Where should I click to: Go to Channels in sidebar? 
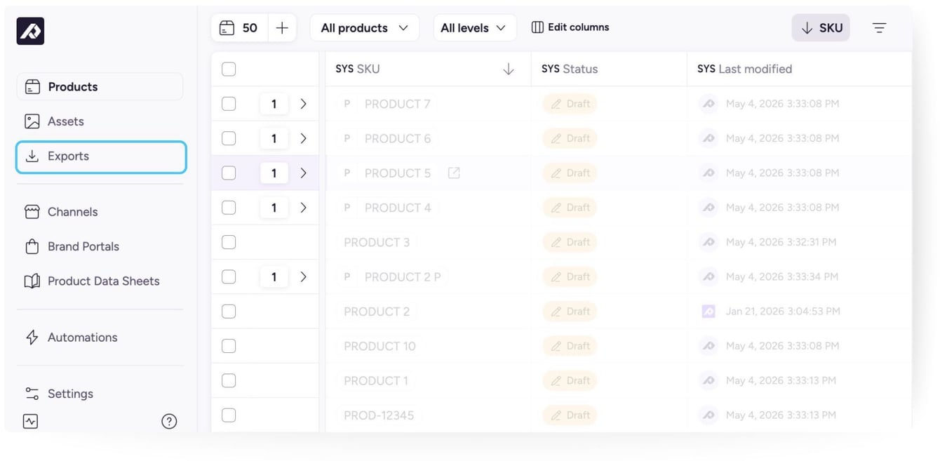100,212
